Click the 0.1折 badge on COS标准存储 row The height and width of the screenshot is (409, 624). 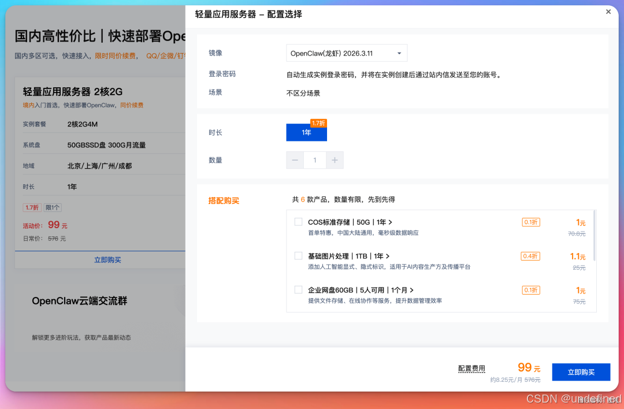pyautogui.click(x=531, y=222)
